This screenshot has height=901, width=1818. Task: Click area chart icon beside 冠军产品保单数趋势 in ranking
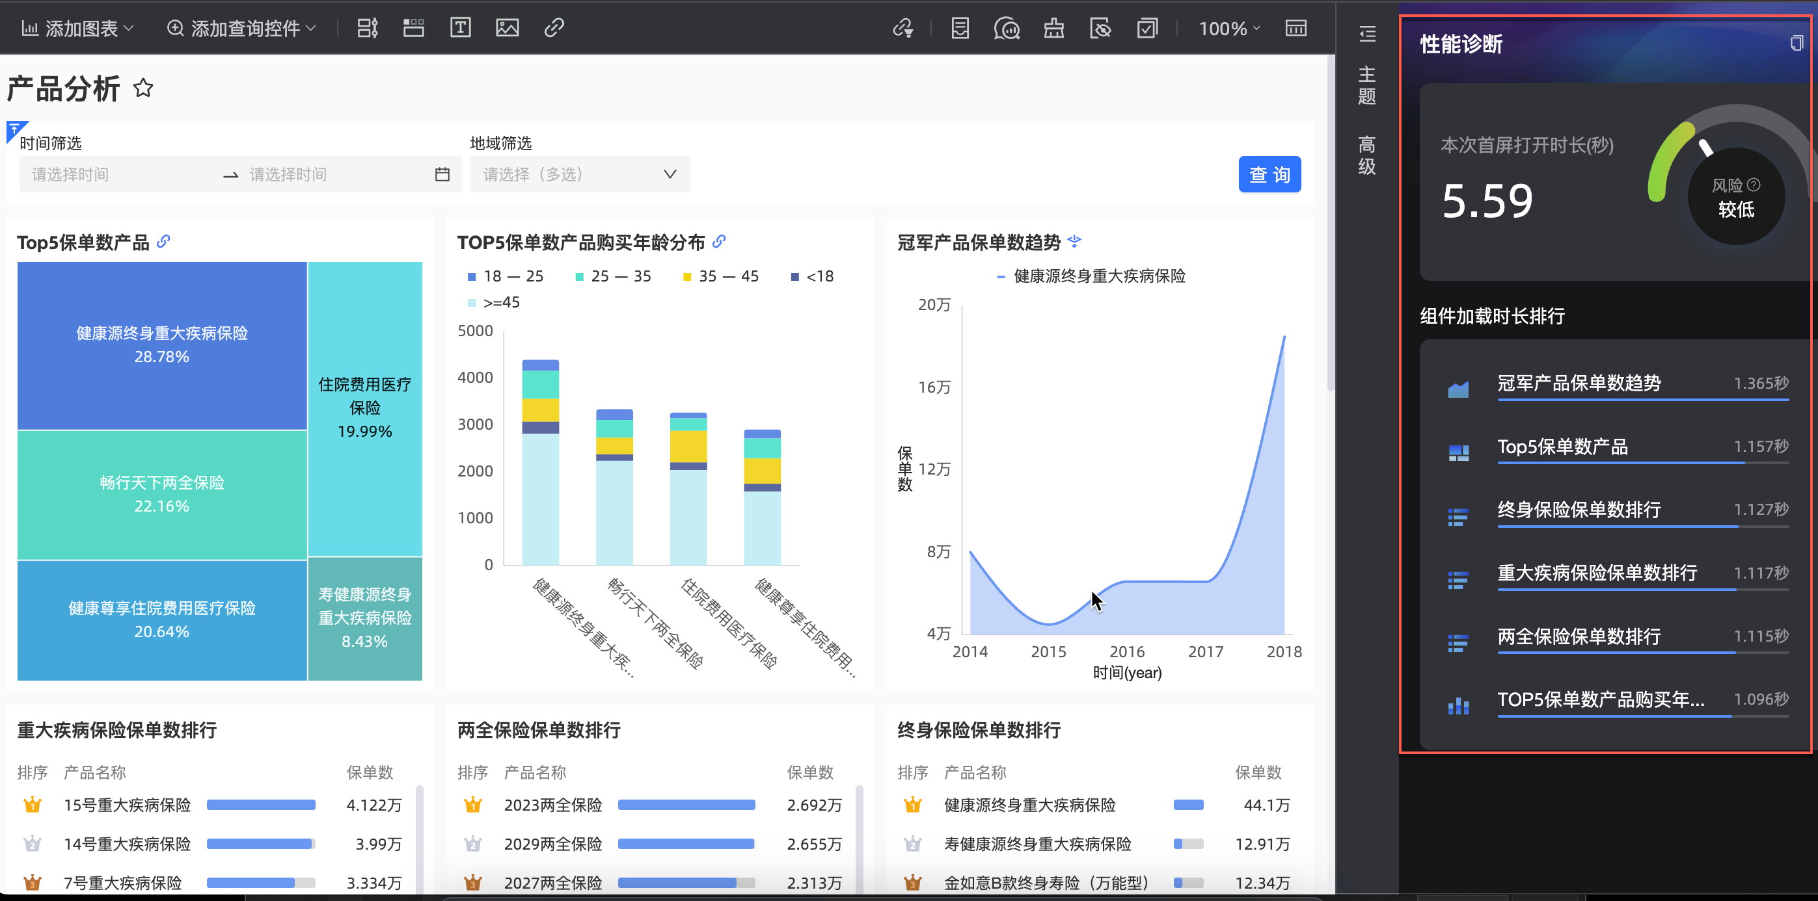tap(1458, 389)
